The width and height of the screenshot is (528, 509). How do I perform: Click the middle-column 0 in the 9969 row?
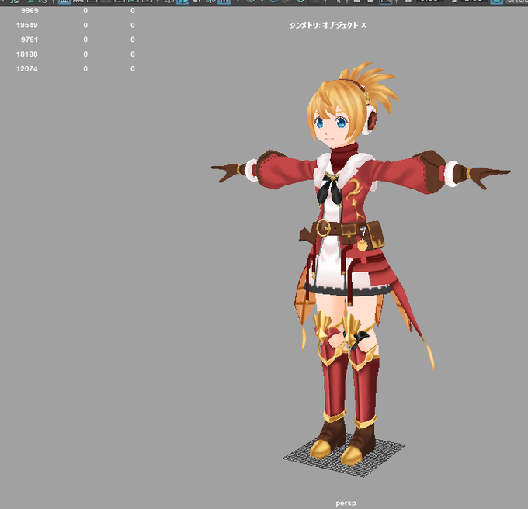tap(85, 11)
